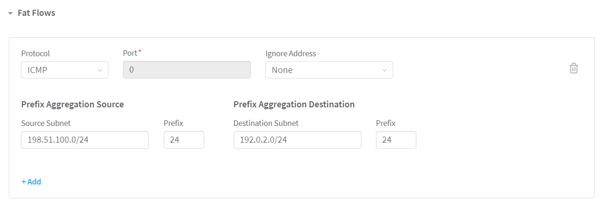Click the Destination Subnet label text
This screenshot has height=204, width=603.
point(266,123)
